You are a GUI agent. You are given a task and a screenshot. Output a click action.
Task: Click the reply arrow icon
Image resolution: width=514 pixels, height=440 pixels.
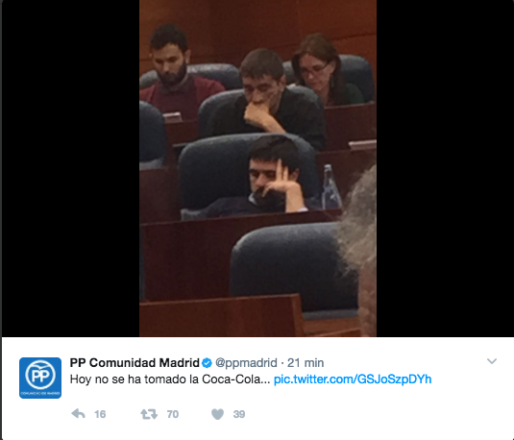pos(78,414)
